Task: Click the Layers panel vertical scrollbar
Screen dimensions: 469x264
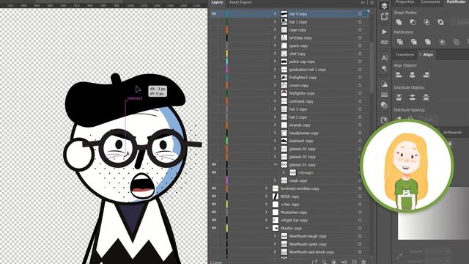Action: pyautogui.click(x=372, y=67)
